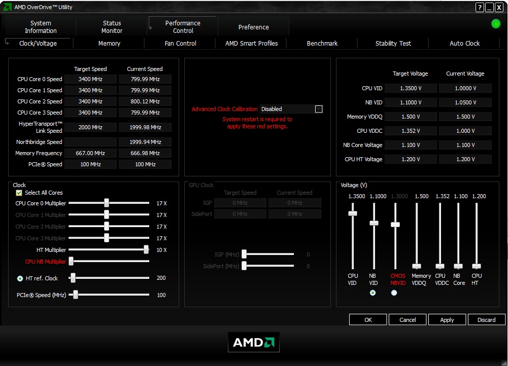Click CPU Core 0 Speed target 3400 MHz field
The height and width of the screenshot is (366, 508).
[x=90, y=79]
